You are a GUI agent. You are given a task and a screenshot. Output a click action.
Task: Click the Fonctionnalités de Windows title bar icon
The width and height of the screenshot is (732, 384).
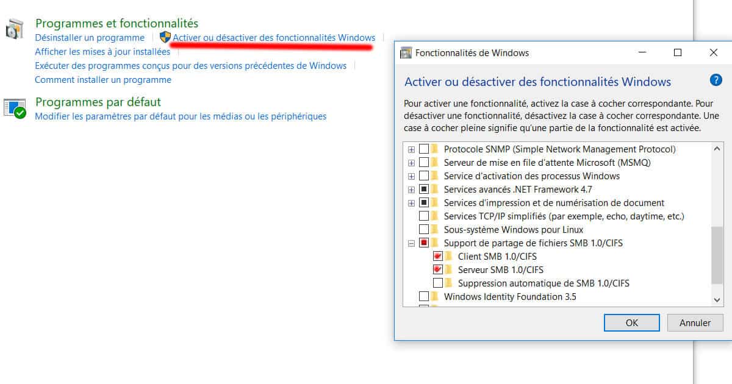[x=406, y=53]
